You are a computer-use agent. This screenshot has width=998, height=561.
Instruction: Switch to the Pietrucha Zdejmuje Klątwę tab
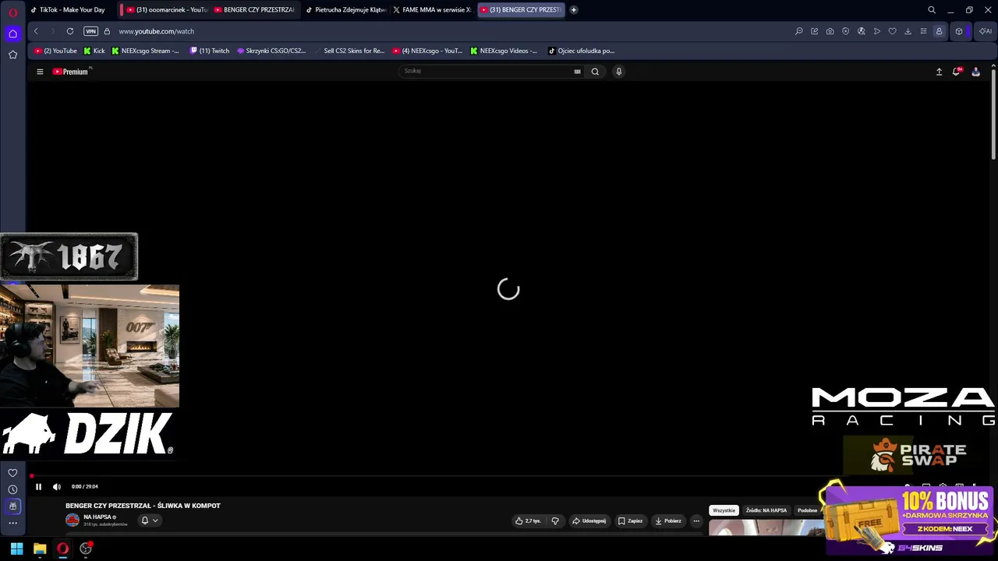346,10
